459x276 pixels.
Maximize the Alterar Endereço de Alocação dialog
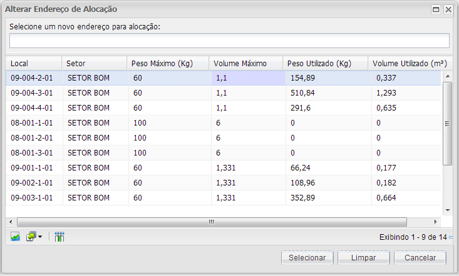click(x=436, y=9)
